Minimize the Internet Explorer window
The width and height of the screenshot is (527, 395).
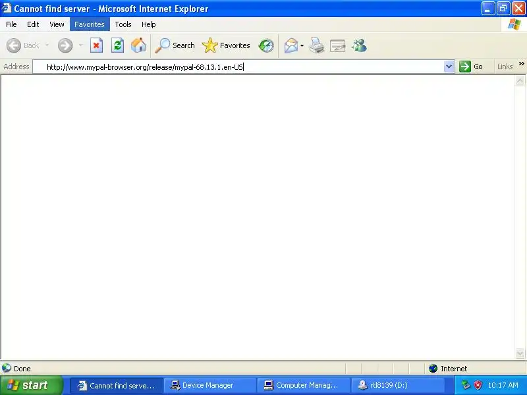coord(487,9)
